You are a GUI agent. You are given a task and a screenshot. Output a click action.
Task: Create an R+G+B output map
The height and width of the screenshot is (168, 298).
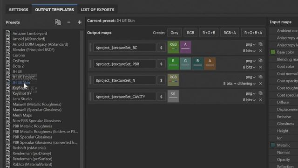[209, 33]
